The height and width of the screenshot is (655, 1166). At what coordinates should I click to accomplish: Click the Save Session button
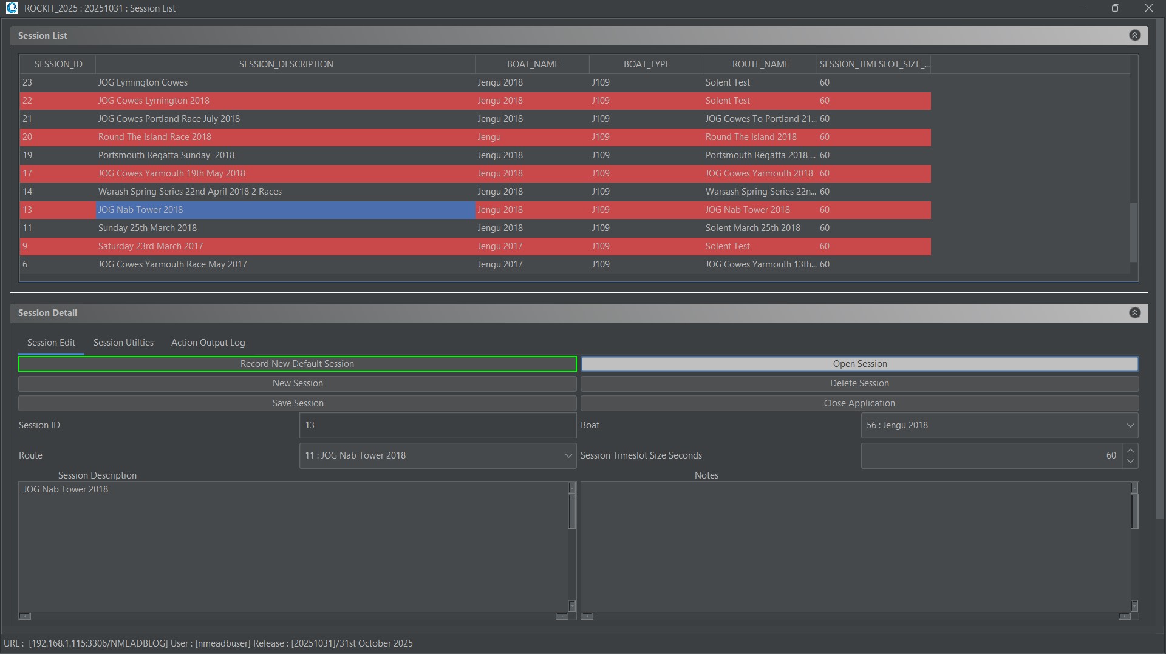tap(297, 403)
